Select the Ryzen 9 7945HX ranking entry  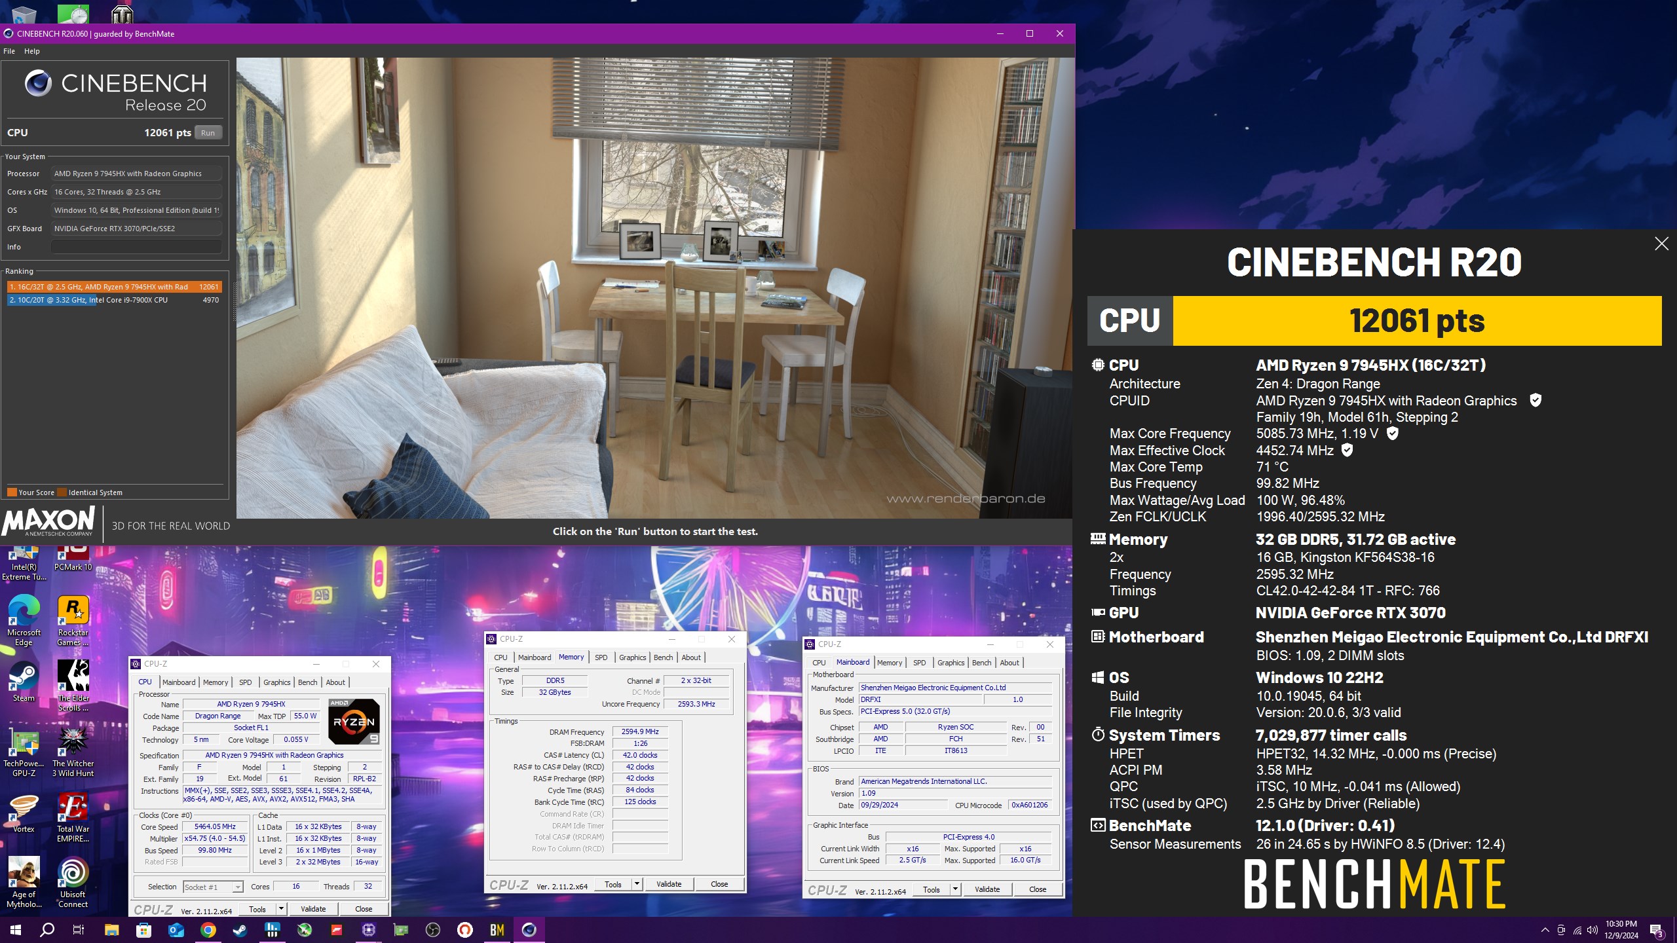pos(115,287)
